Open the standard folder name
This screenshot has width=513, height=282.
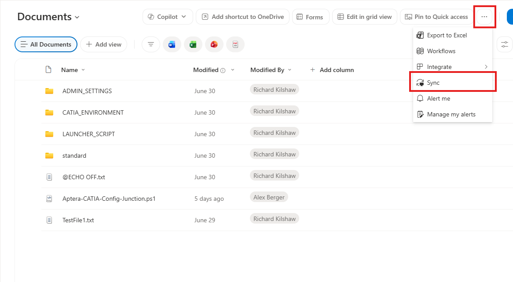[74, 155]
